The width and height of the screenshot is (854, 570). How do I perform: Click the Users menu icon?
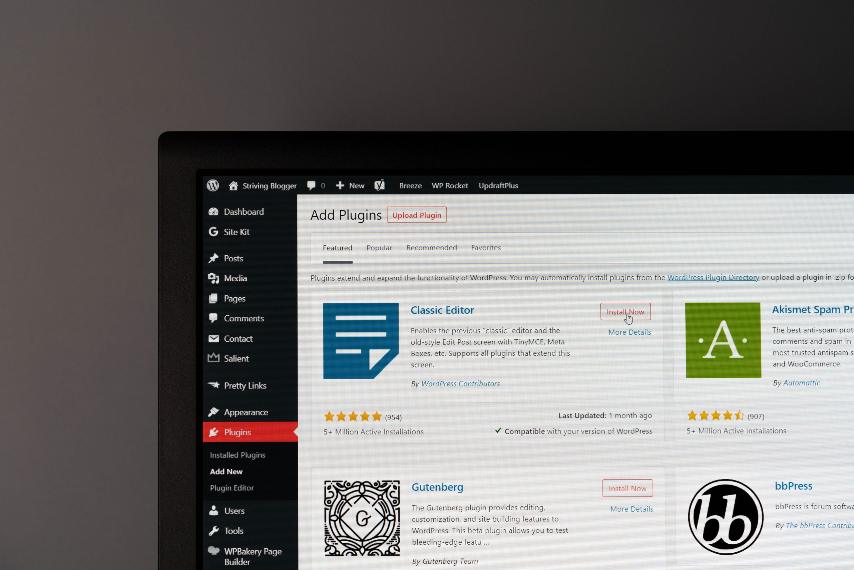[x=213, y=510]
